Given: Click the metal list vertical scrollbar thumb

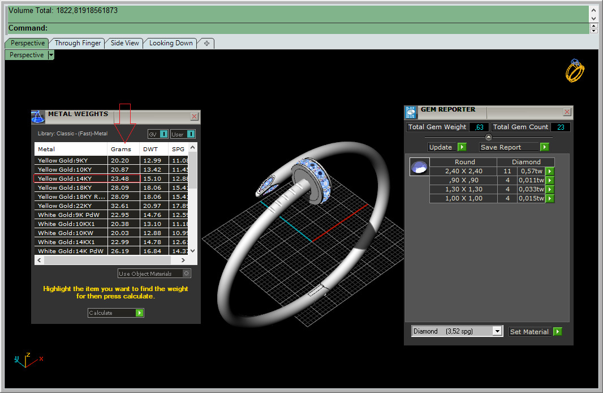Looking at the screenshot, I should (x=193, y=170).
